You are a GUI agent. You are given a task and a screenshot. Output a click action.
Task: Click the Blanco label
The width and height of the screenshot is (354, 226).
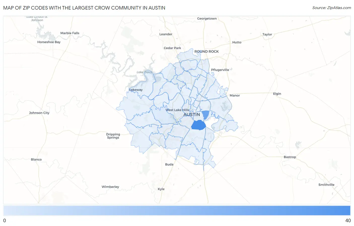[36, 160]
